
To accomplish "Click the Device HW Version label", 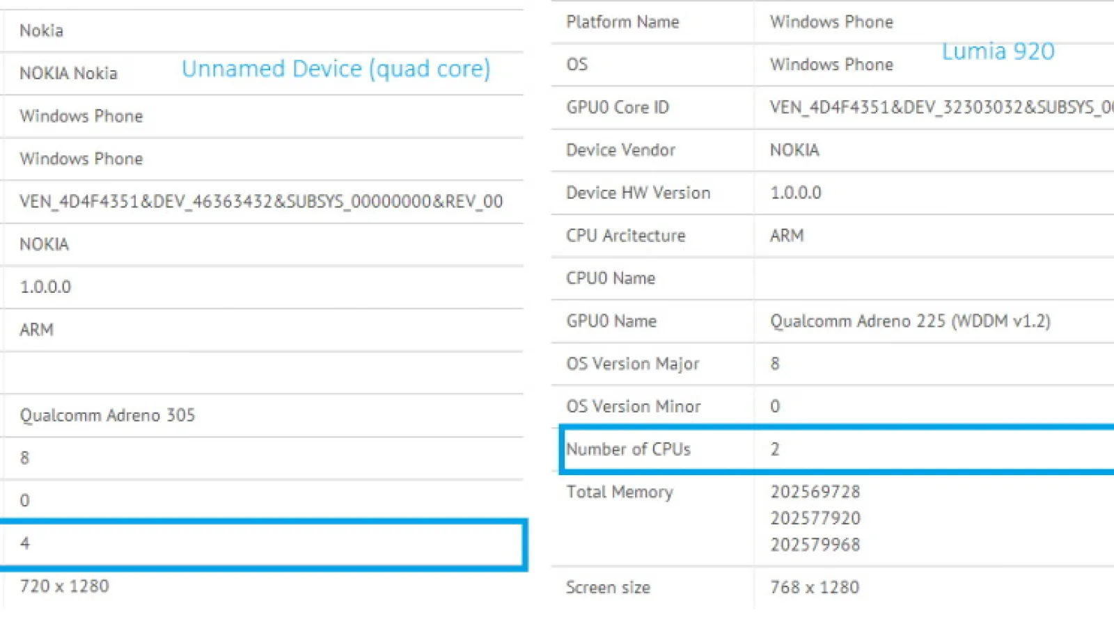I will pyautogui.click(x=638, y=193).
